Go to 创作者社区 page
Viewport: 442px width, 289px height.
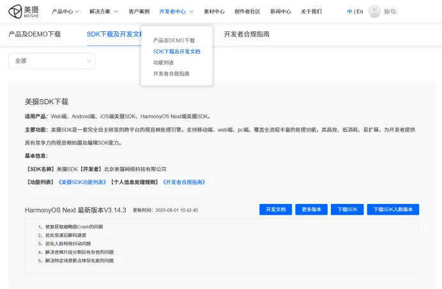coord(247,12)
